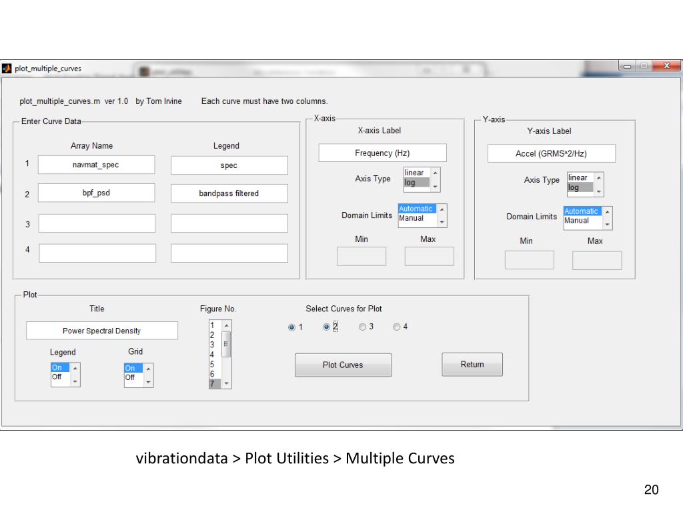Select Figure No. 5 in list
This screenshot has width=683, height=512.
pos(215,365)
